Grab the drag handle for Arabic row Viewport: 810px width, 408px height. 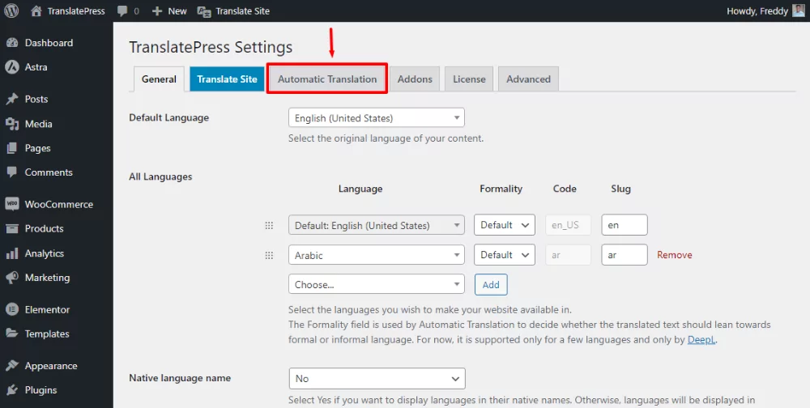point(269,255)
